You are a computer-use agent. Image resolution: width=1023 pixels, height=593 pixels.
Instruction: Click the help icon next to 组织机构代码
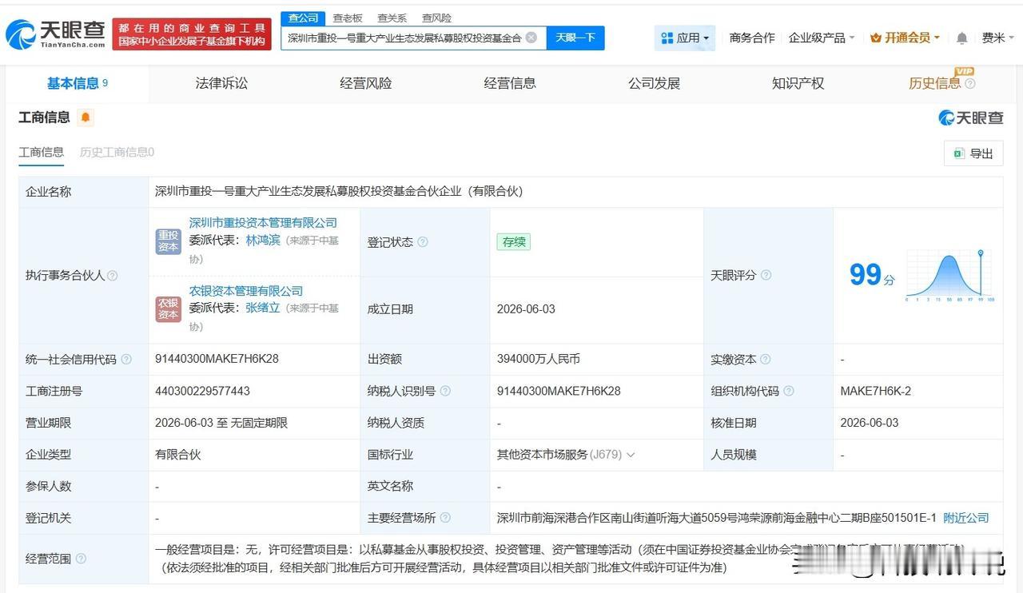789,391
